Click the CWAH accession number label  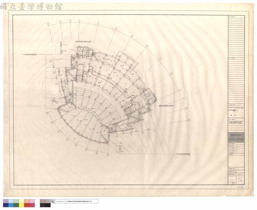(60, 201)
